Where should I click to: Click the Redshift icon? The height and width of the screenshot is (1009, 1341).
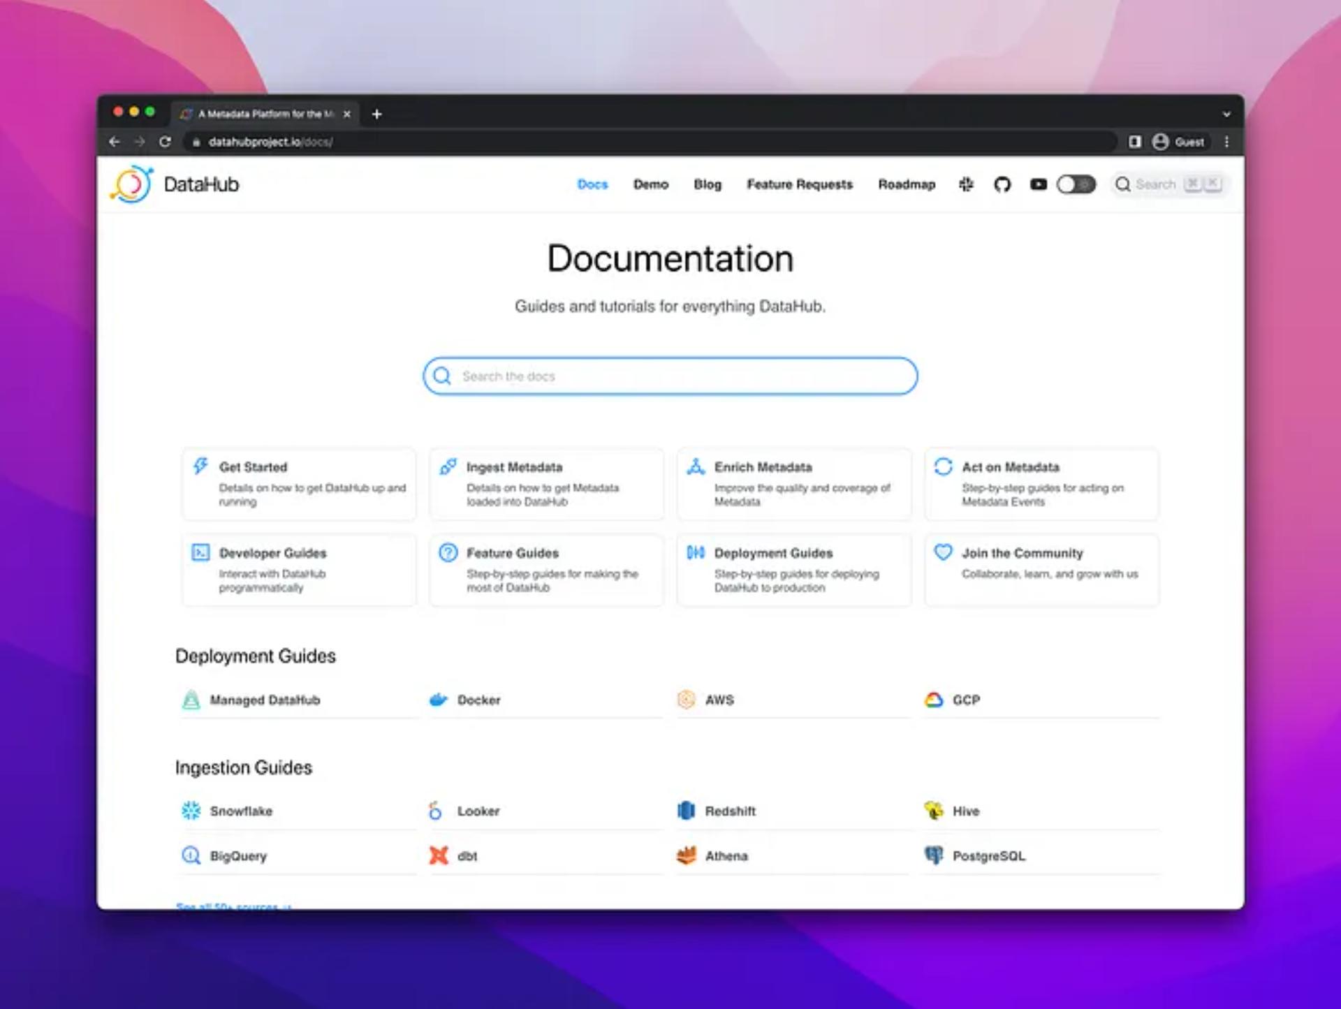pos(686,811)
